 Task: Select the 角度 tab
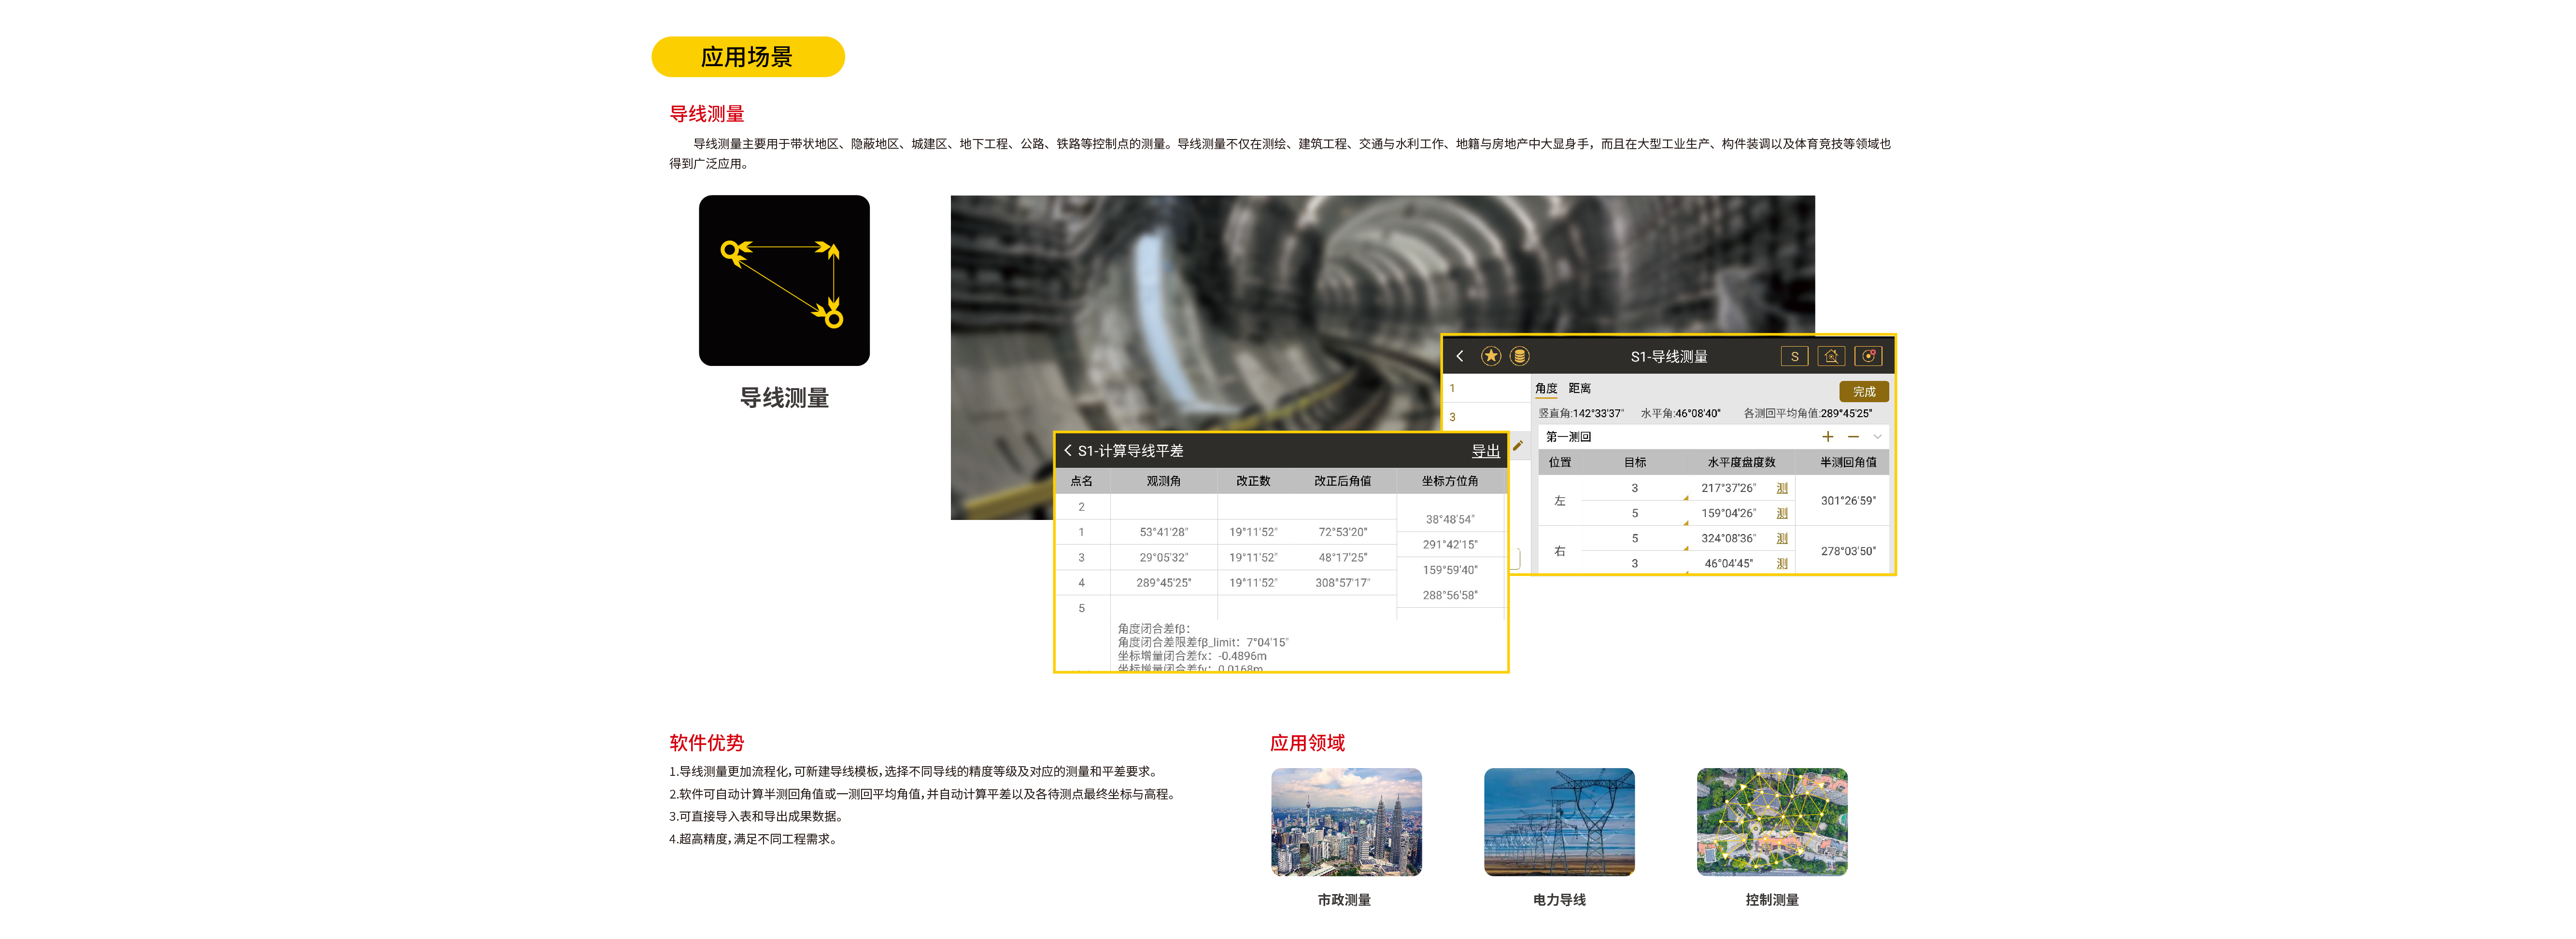tap(1546, 389)
